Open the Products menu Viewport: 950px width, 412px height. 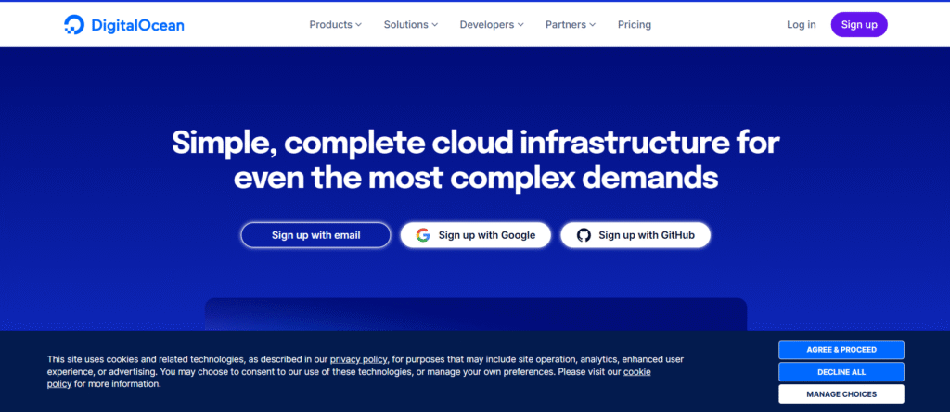pos(335,25)
